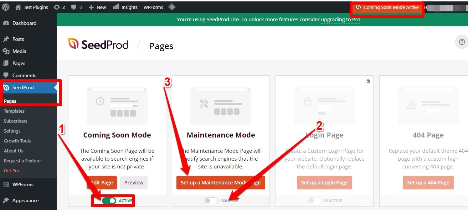Follow the upgrading to Pro link
The image size is (468, 210).
click(340, 20)
